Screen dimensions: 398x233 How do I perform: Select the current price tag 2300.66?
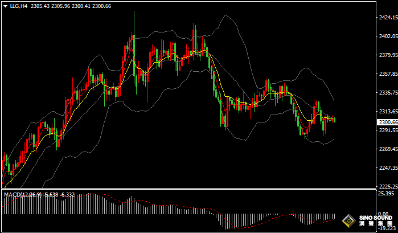tap(387, 122)
